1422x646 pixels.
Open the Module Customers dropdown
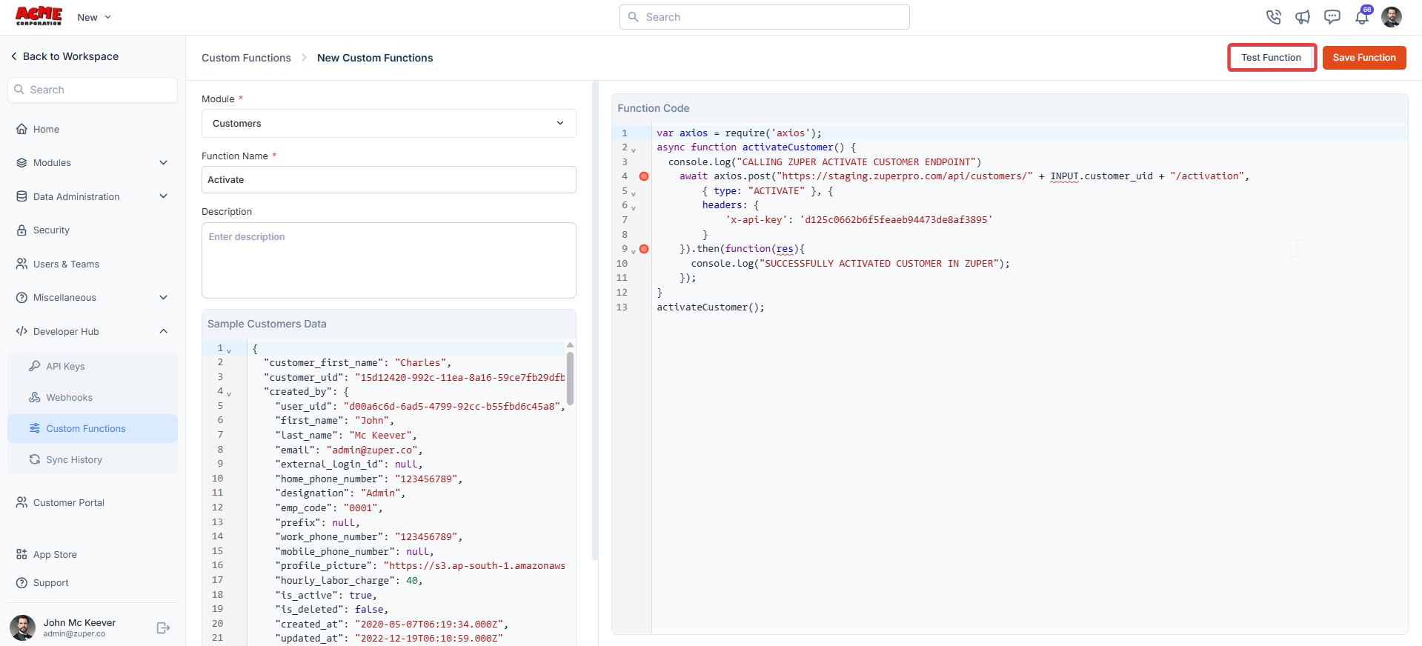388,124
